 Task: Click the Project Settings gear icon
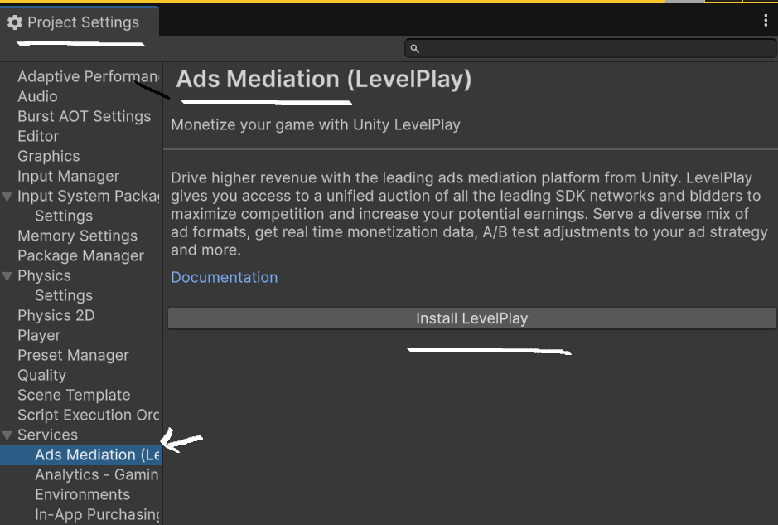click(x=15, y=22)
